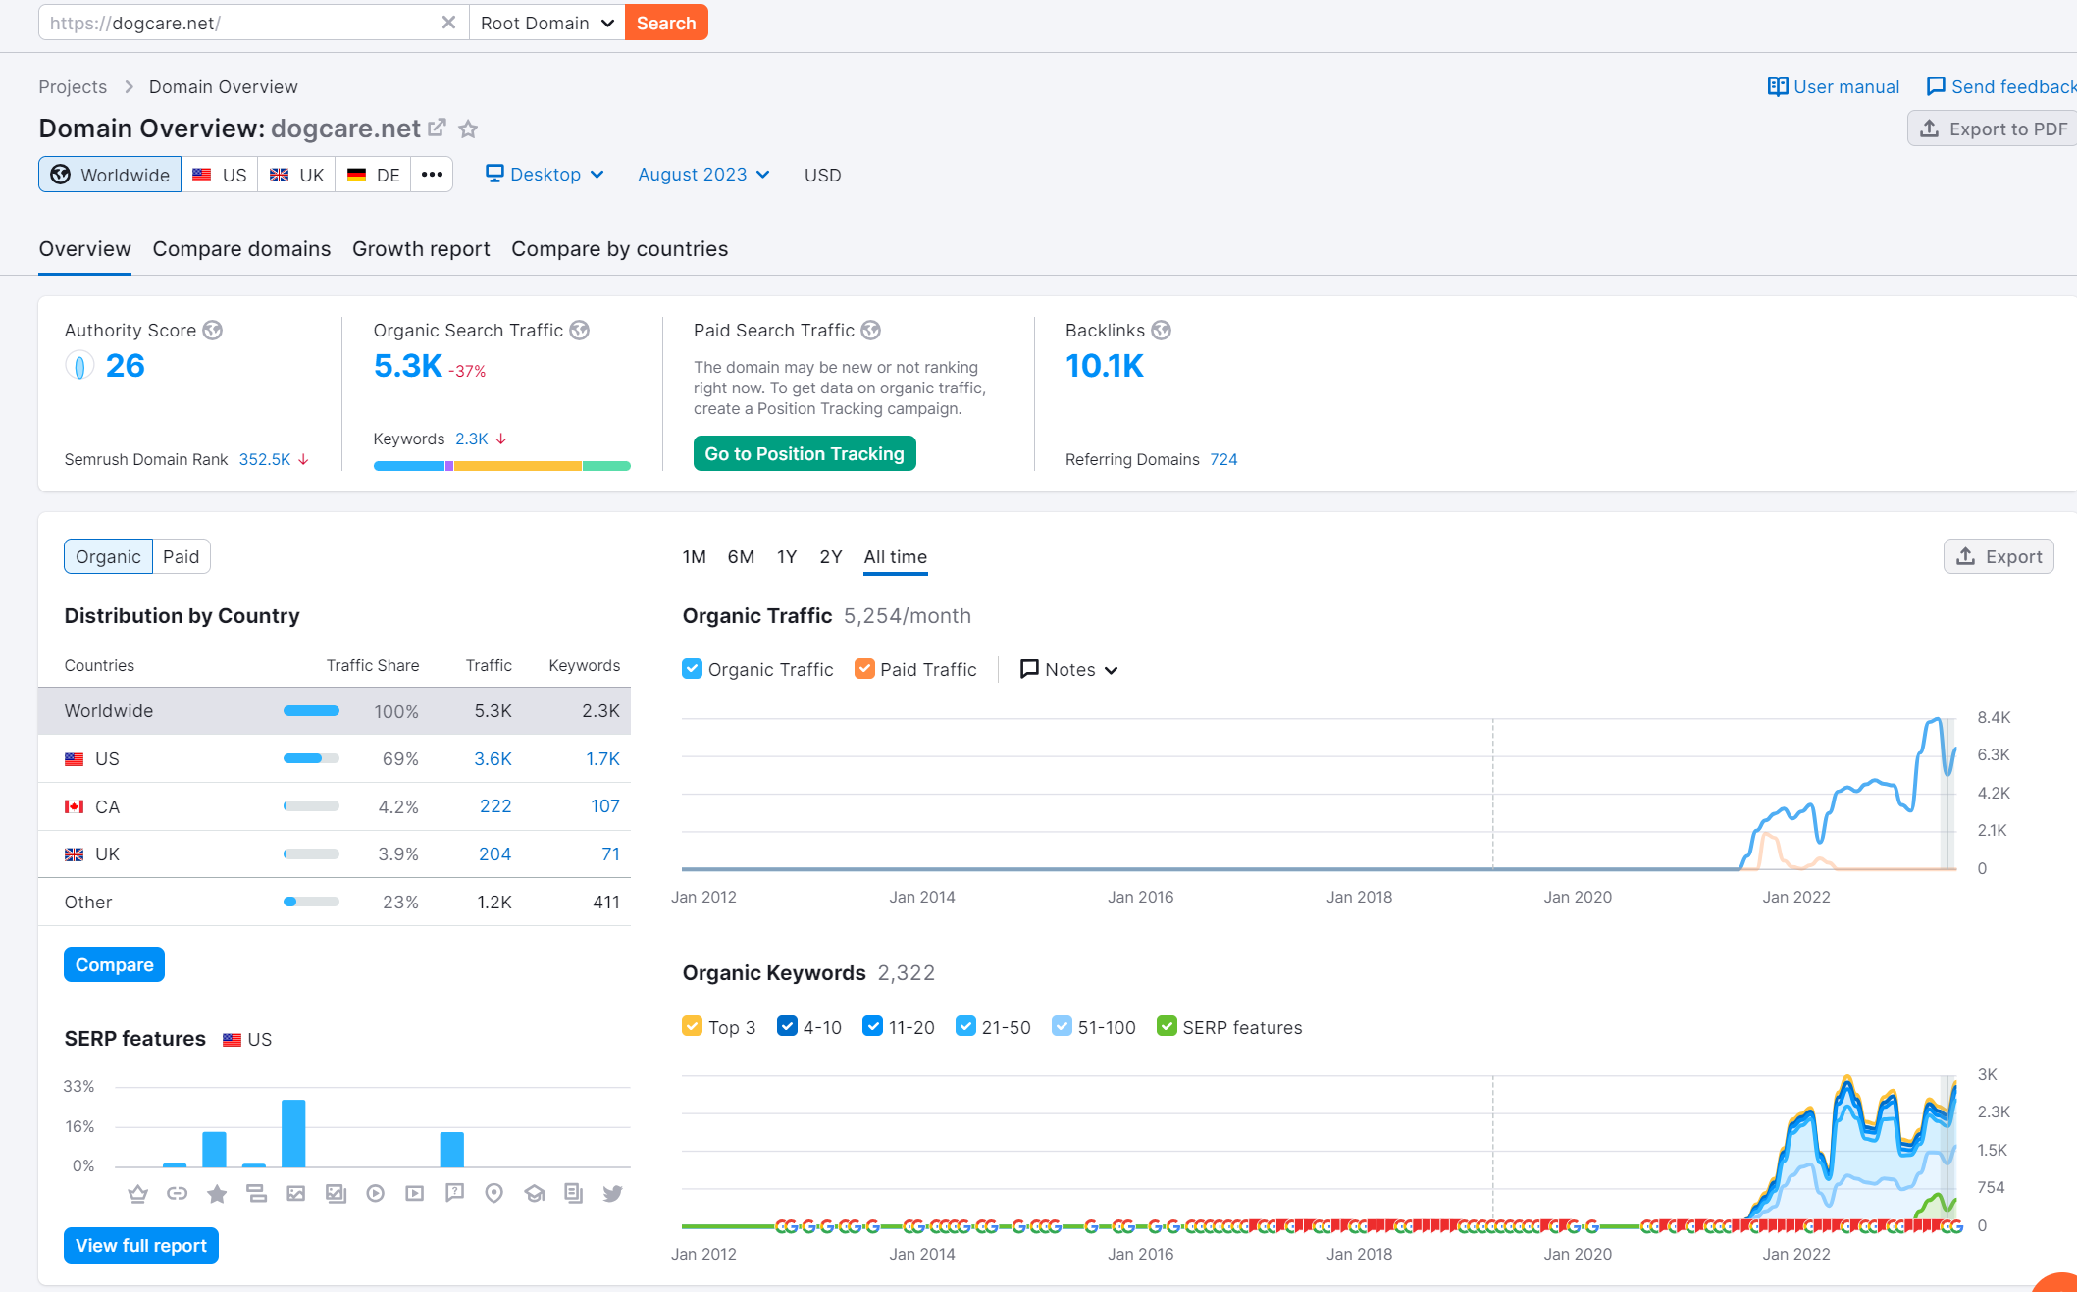The image size is (2077, 1292).
Task: Click the People Also Ask SERP icon
Action: point(454,1193)
